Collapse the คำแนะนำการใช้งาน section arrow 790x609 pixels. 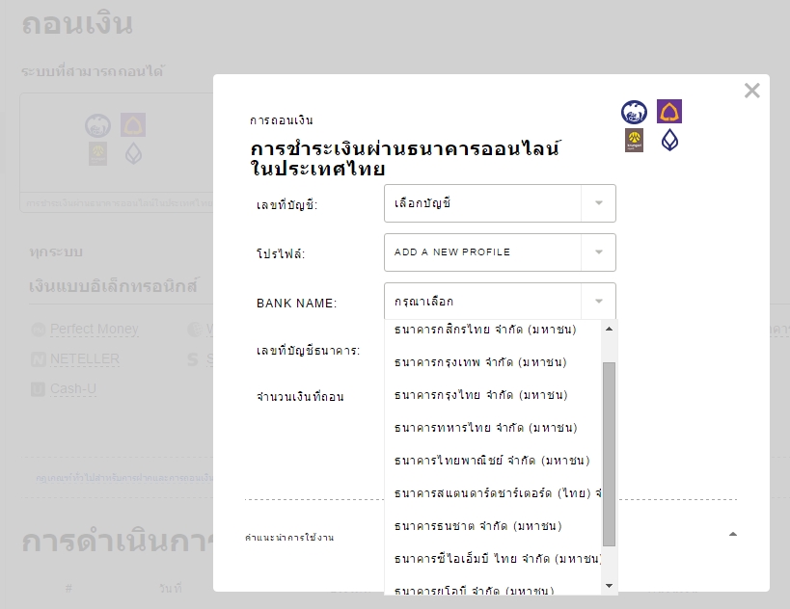[x=733, y=534]
